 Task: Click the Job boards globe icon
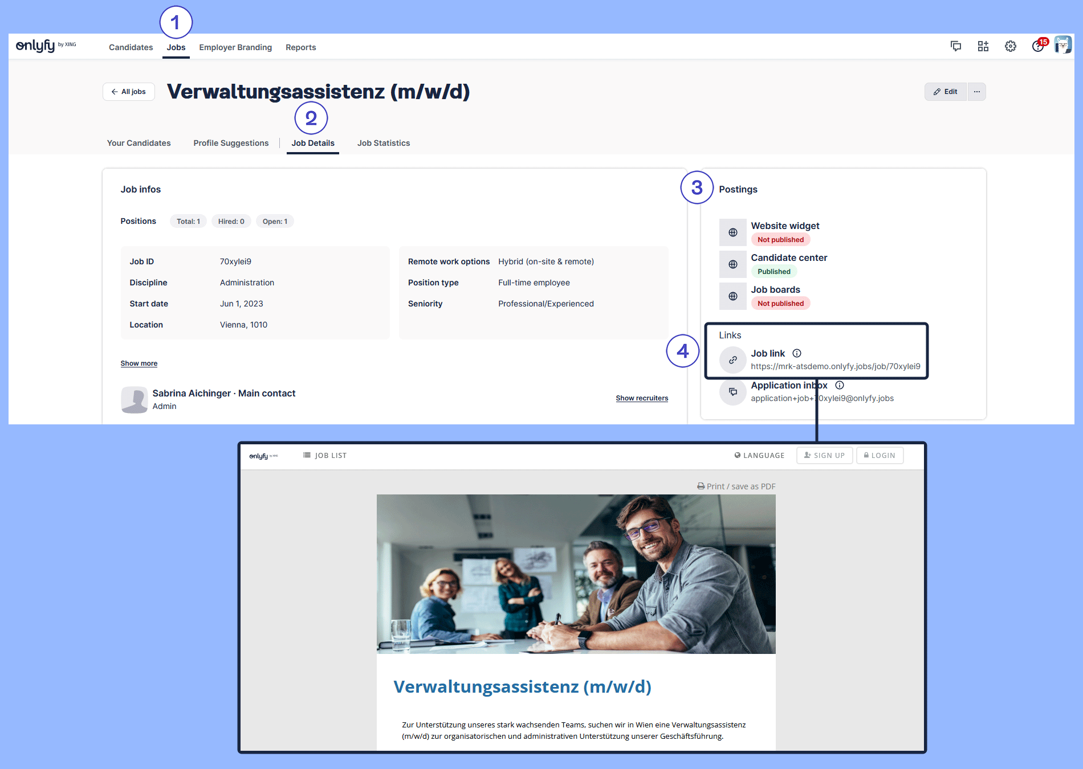(733, 296)
